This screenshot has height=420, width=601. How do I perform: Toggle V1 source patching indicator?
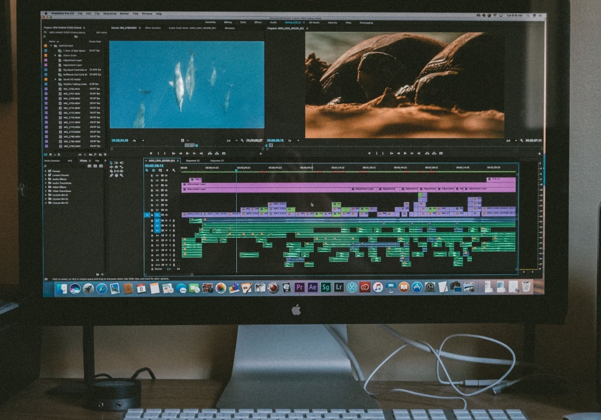tap(147, 215)
